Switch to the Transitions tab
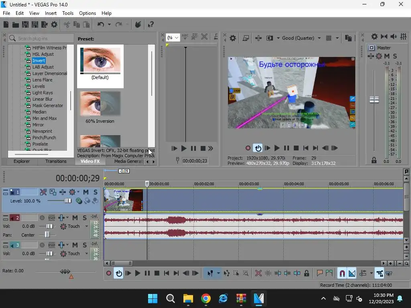Screen dimensions: 411x308 coord(56,161)
